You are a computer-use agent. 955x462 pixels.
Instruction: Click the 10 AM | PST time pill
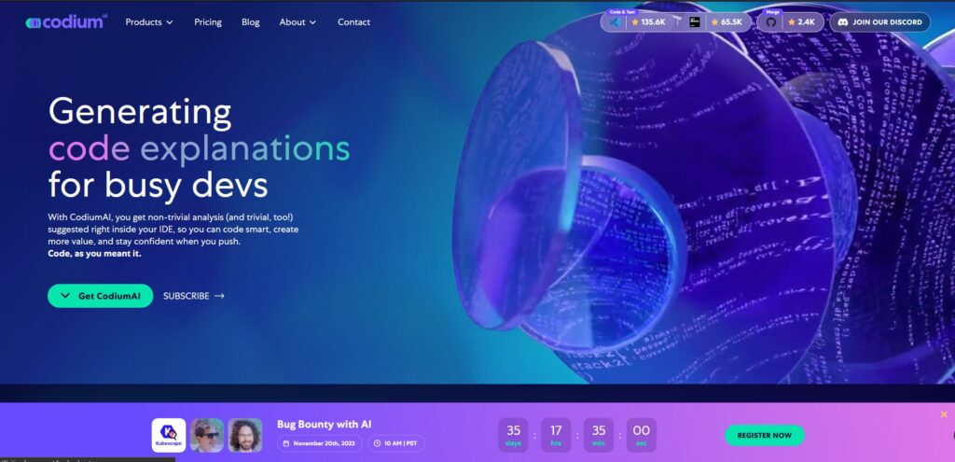coord(395,443)
